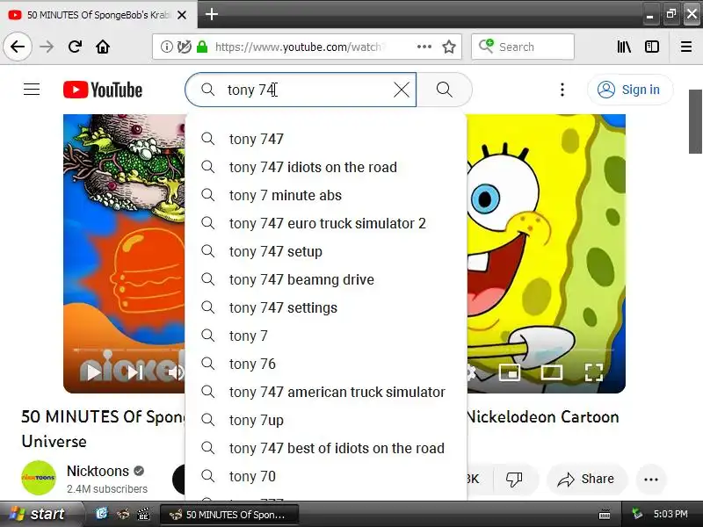The width and height of the screenshot is (703, 527).
Task: Go back with the browser back arrow
Action: (18, 47)
